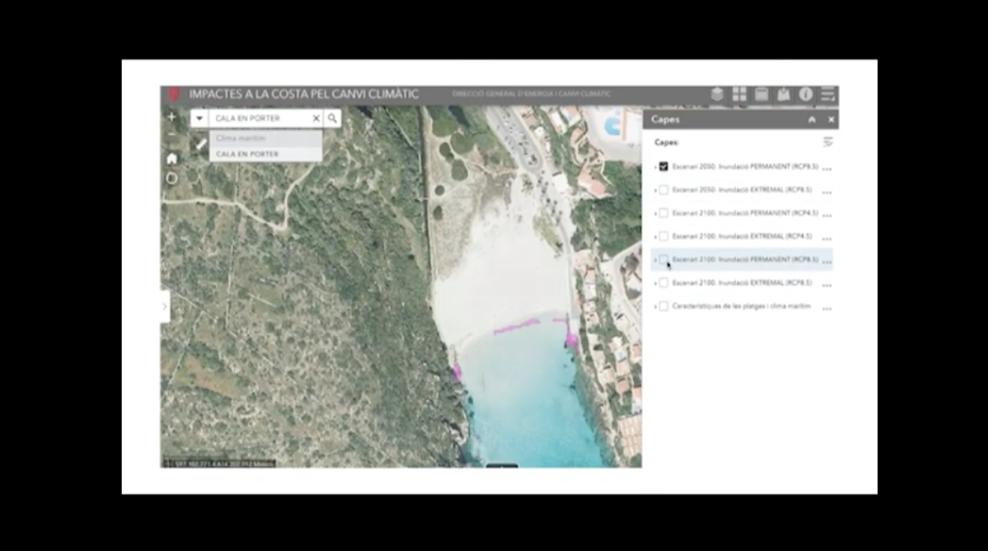
Task: Click the info about icon in header
Action: (x=806, y=94)
